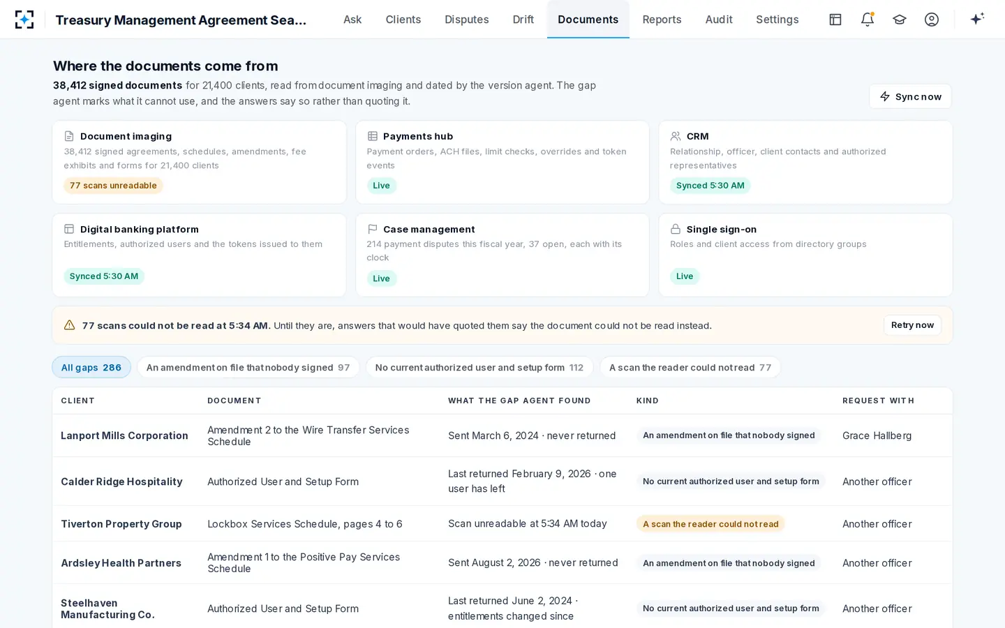Select Tiverton Property Group client
The image size is (1005, 628).
point(121,524)
